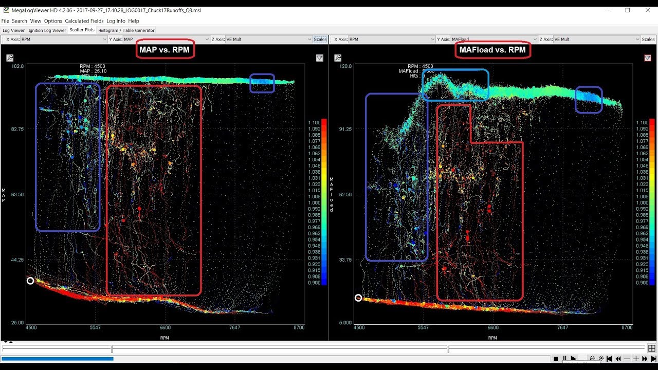The width and height of the screenshot is (658, 370).
Task: Click left plot X-axis value 5547
Action: click(x=95, y=327)
